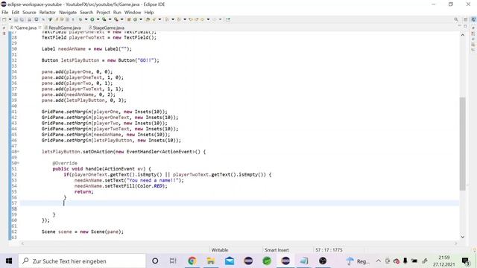
Task: Open the Coverage dropdown arrow
Action: pyautogui.click(x=110, y=19)
